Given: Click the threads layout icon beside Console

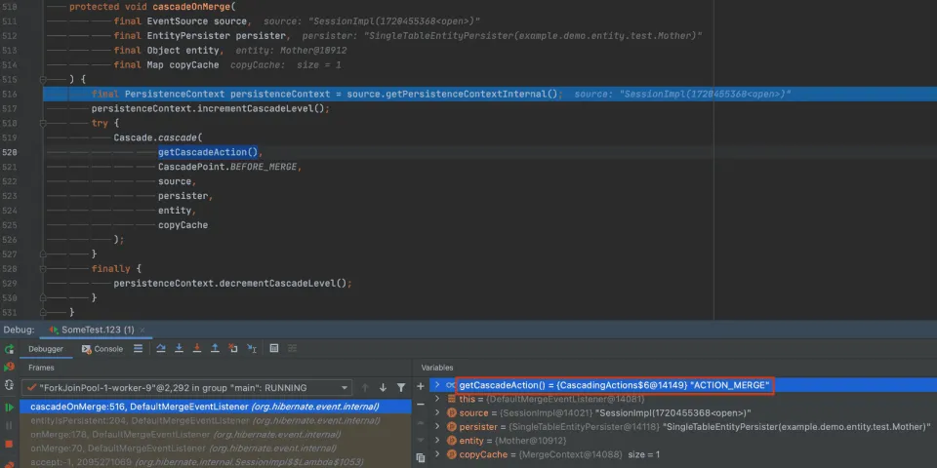Looking at the screenshot, I should tap(138, 349).
